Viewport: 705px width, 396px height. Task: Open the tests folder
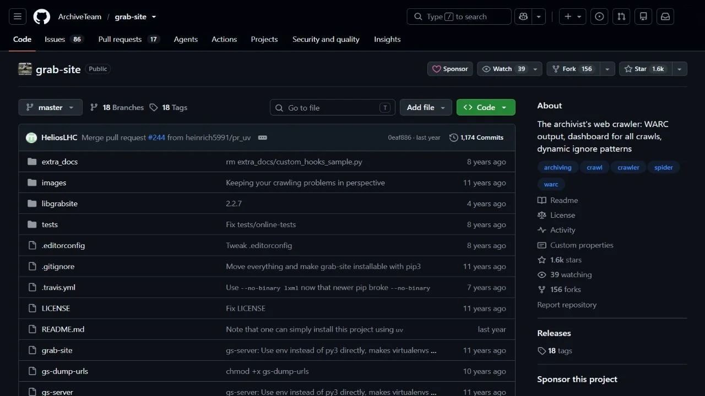[50, 224]
